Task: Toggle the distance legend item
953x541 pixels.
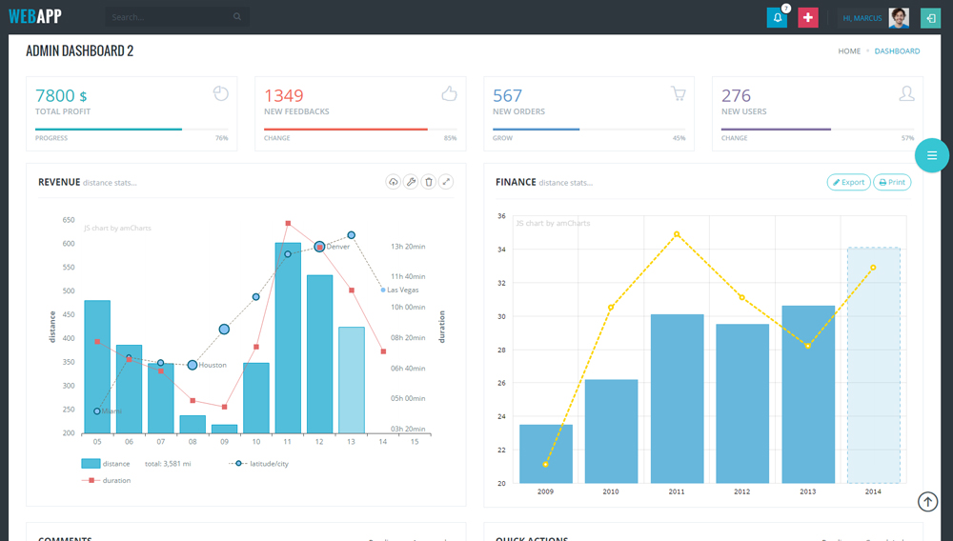Action: click(106, 463)
